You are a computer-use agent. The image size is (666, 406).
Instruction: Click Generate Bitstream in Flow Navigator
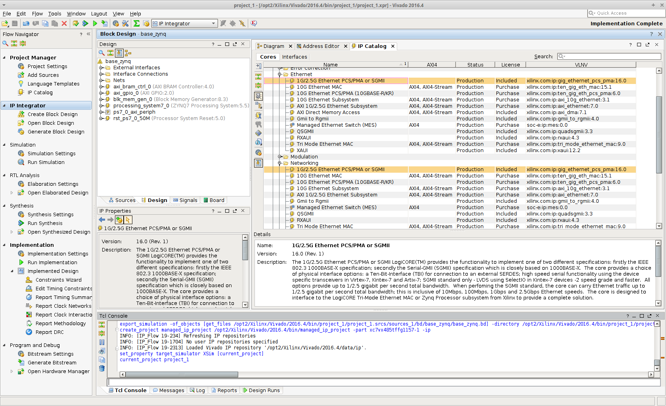pyautogui.click(x=52, y=363)
